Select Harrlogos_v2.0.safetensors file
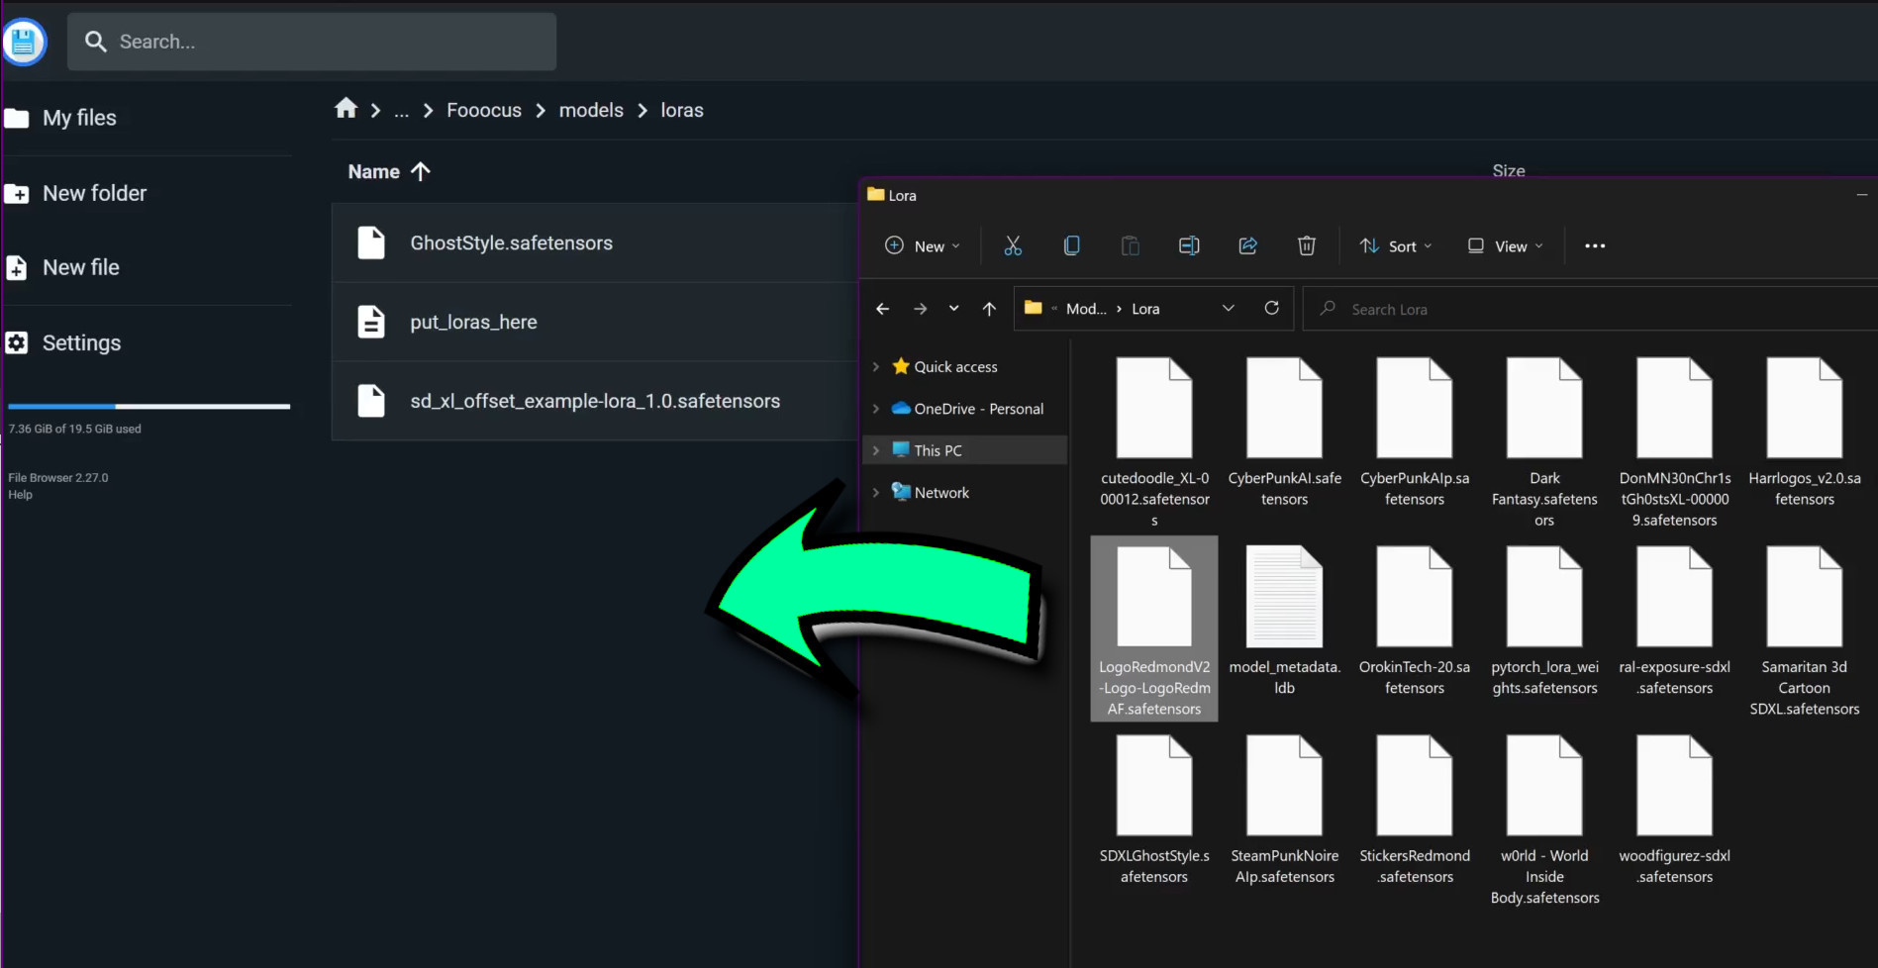The width and height of the screenshot is (1878, 968). tap(1805, 434)
